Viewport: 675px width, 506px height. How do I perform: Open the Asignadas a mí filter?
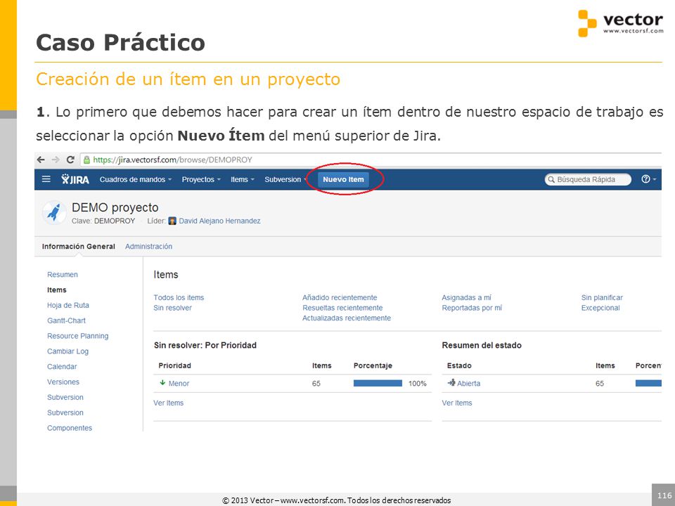point(467,297)
